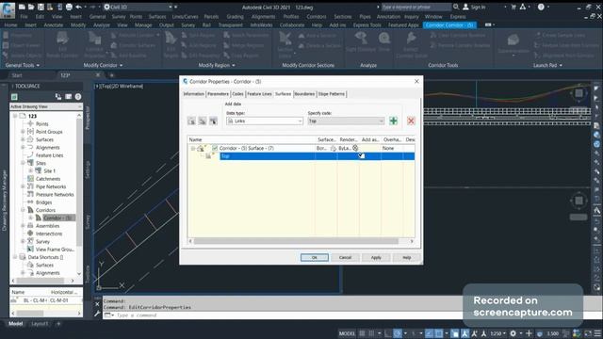This screenshot has height=339, width=603.
Task: Click the command line customize wrench icon
Action: [x=97, y=314]
